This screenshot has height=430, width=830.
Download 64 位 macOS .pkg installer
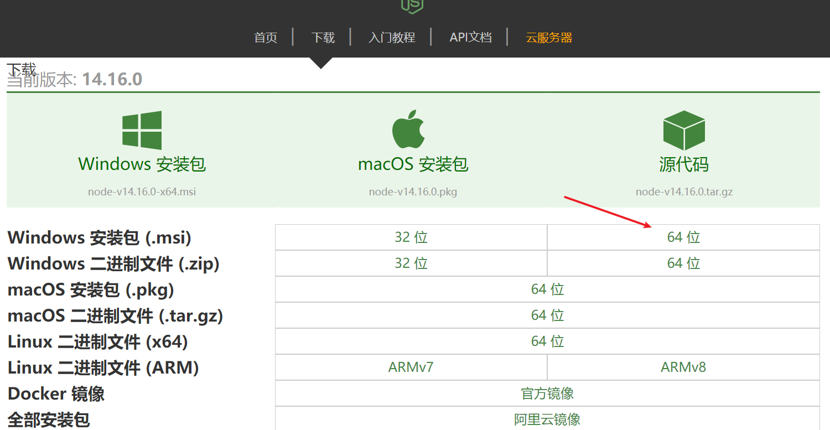click(x=547, y=289)
